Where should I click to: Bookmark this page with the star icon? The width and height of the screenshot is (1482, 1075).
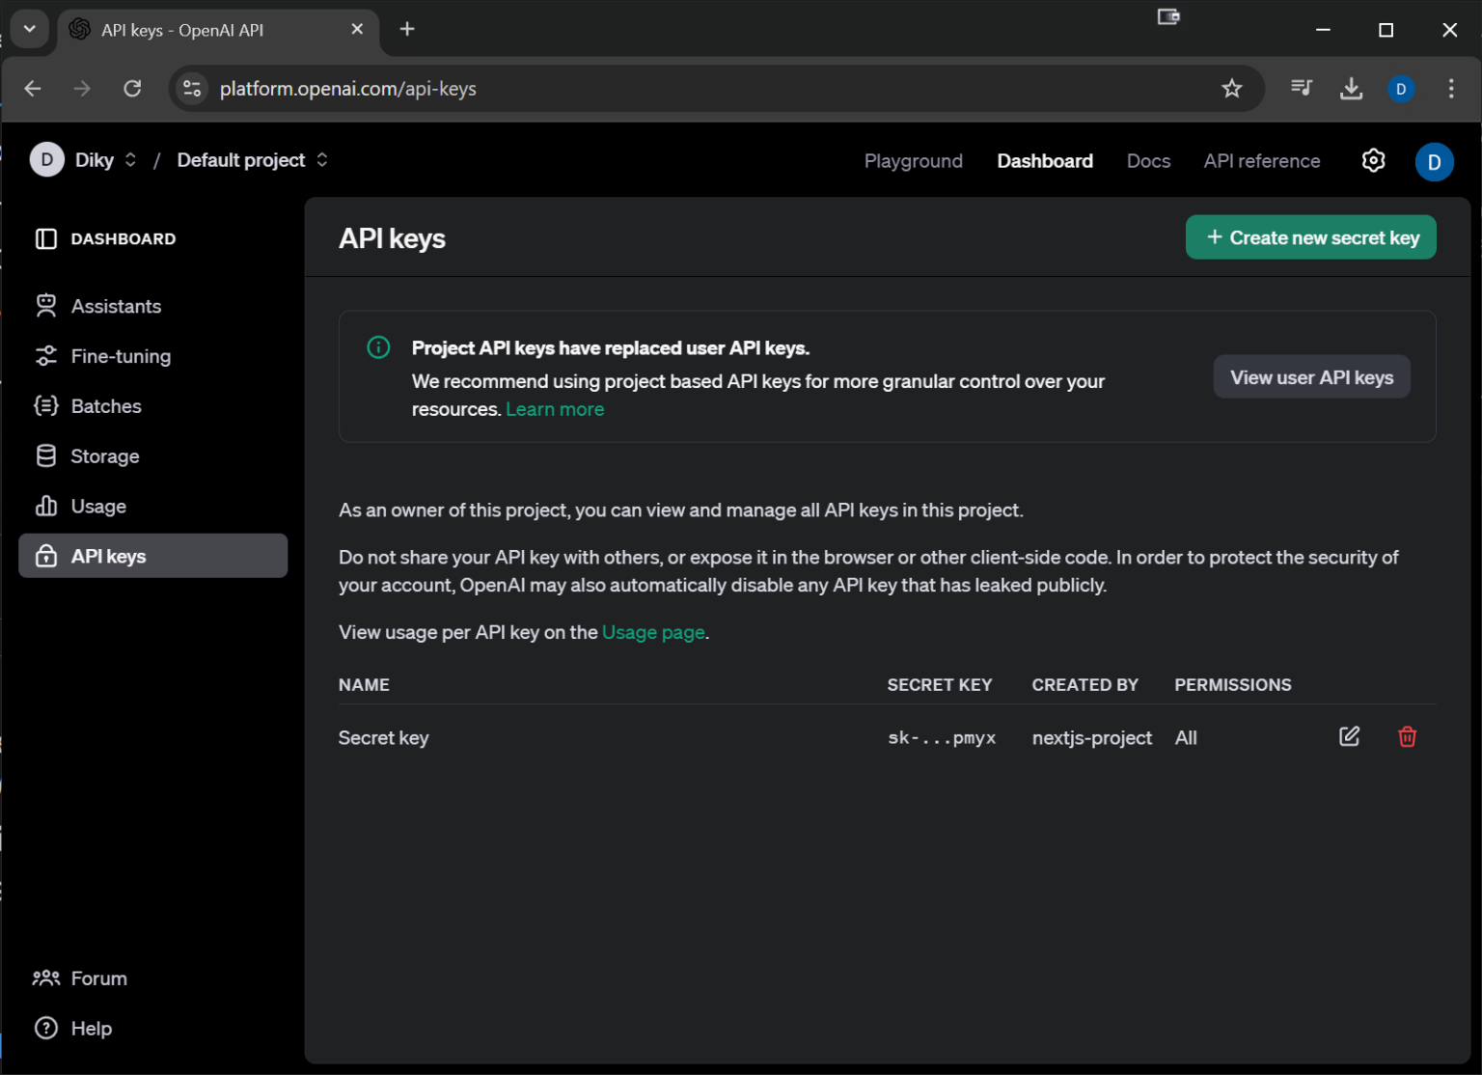1231,88
